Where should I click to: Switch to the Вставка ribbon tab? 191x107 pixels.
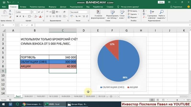point(23,7)
